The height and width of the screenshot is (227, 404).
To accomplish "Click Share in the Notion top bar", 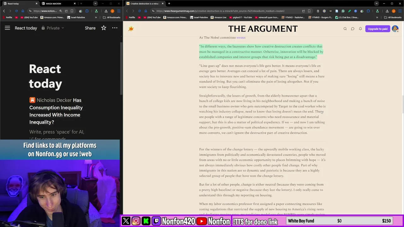I will [x=90, y=28].
